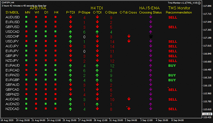Click NZDCAD red C-Tdi Cross arrow
The image size is (213, 123).
[x=129, y=108]
